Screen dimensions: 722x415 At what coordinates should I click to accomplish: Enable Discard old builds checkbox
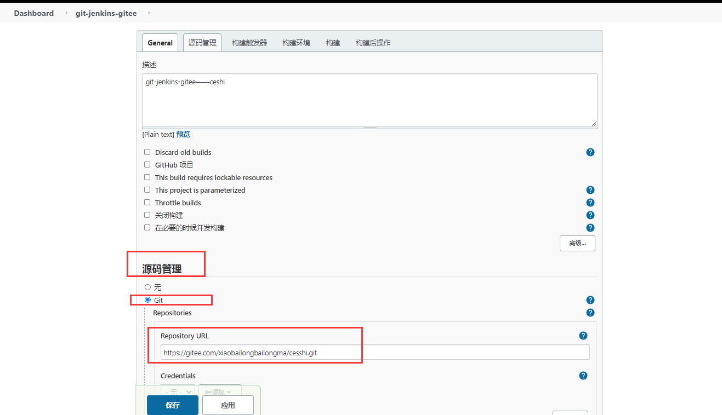pos(147,152)
